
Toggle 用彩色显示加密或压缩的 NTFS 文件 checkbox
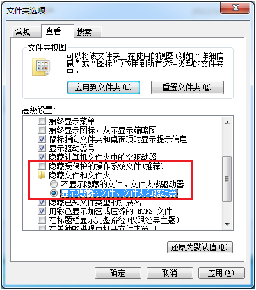[42, 211]
